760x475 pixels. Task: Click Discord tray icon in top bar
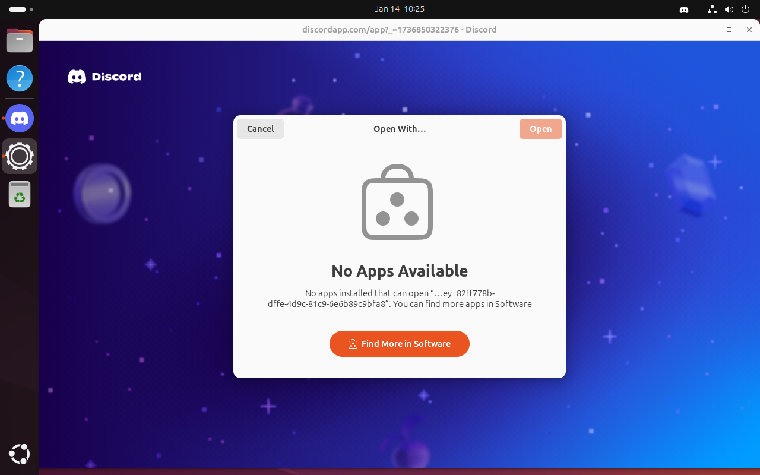[x=683, y=9]
